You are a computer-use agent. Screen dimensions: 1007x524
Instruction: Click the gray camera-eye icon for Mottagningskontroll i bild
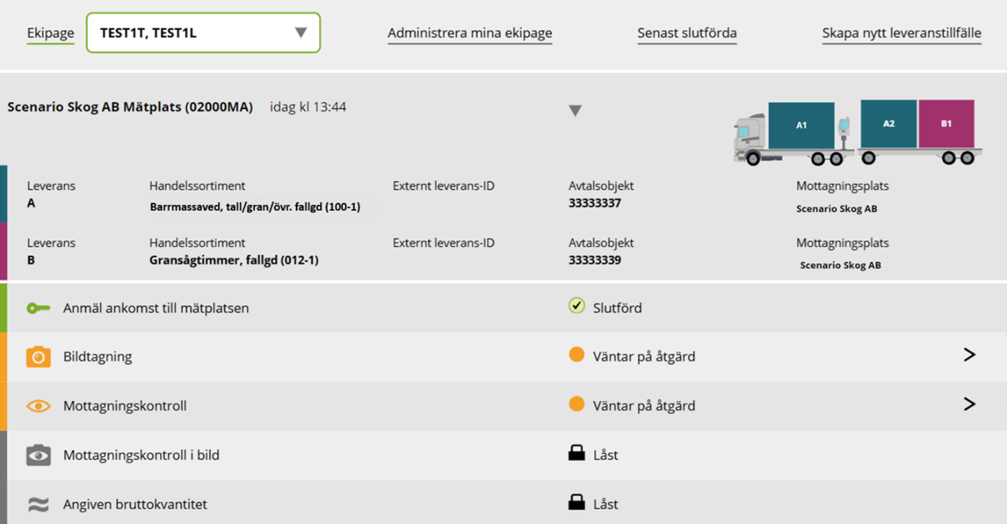(x=38, y=455)
